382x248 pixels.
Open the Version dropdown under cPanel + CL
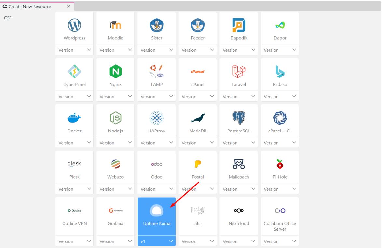pyautogui.click(x=280, y=143)
